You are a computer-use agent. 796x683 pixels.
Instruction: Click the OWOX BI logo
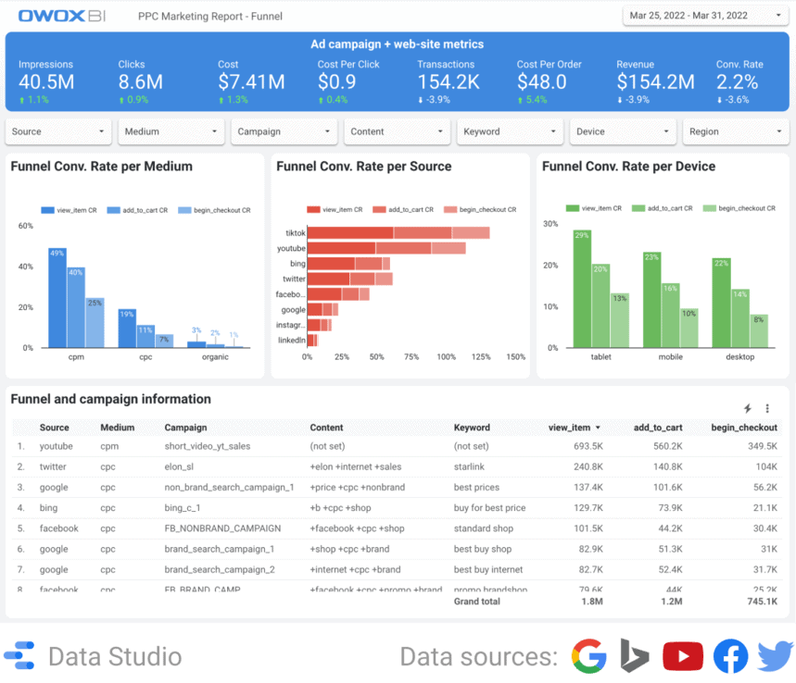(62, 17)
